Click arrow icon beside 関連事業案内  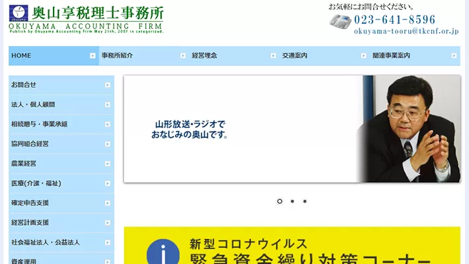click(454, 56)
